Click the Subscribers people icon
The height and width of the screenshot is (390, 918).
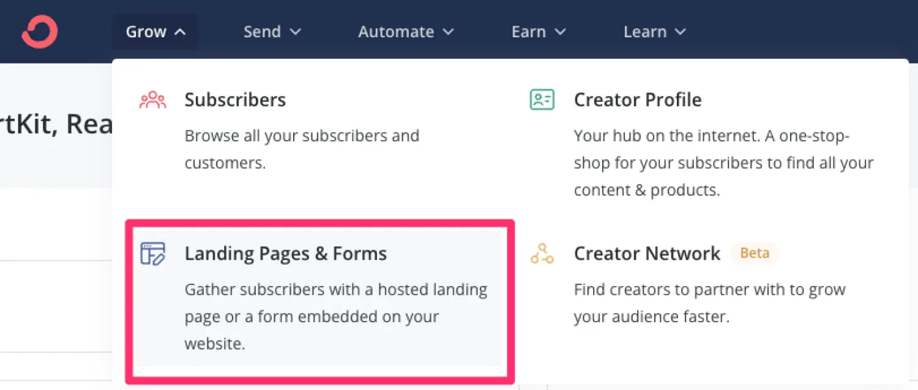click(152, 100)
